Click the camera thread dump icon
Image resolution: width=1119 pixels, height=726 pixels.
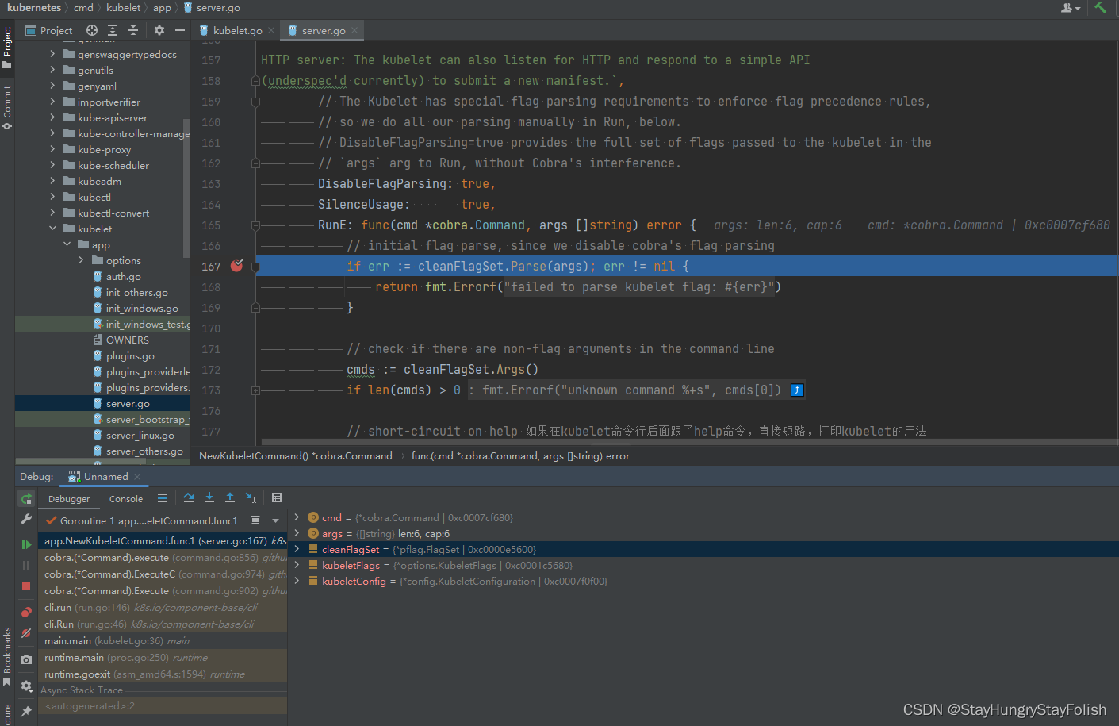(x=26, y=659)
